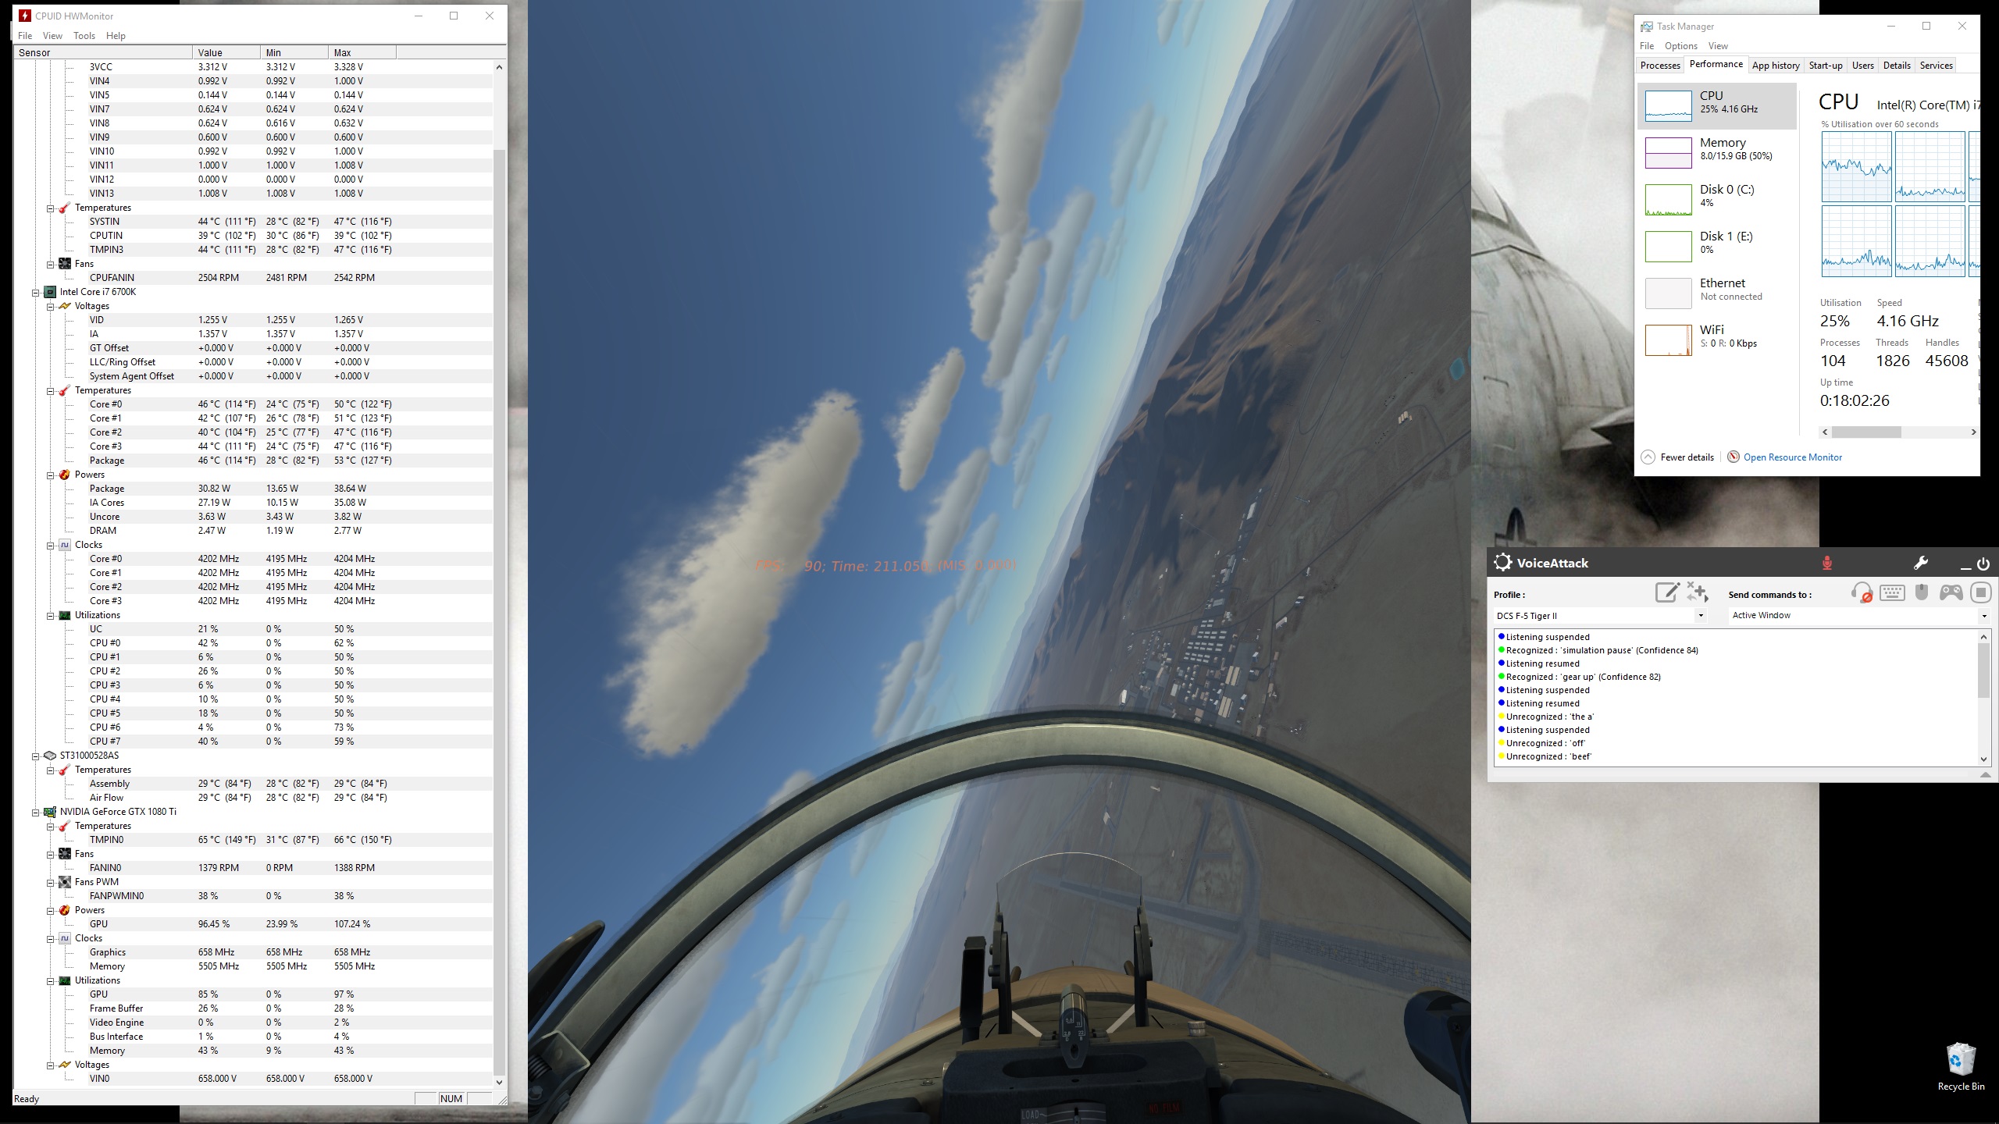Open the Edit Profile pencil icon in VoiceAttack
This screenshot has height=1124, width=1999.
click(1667, 592)
